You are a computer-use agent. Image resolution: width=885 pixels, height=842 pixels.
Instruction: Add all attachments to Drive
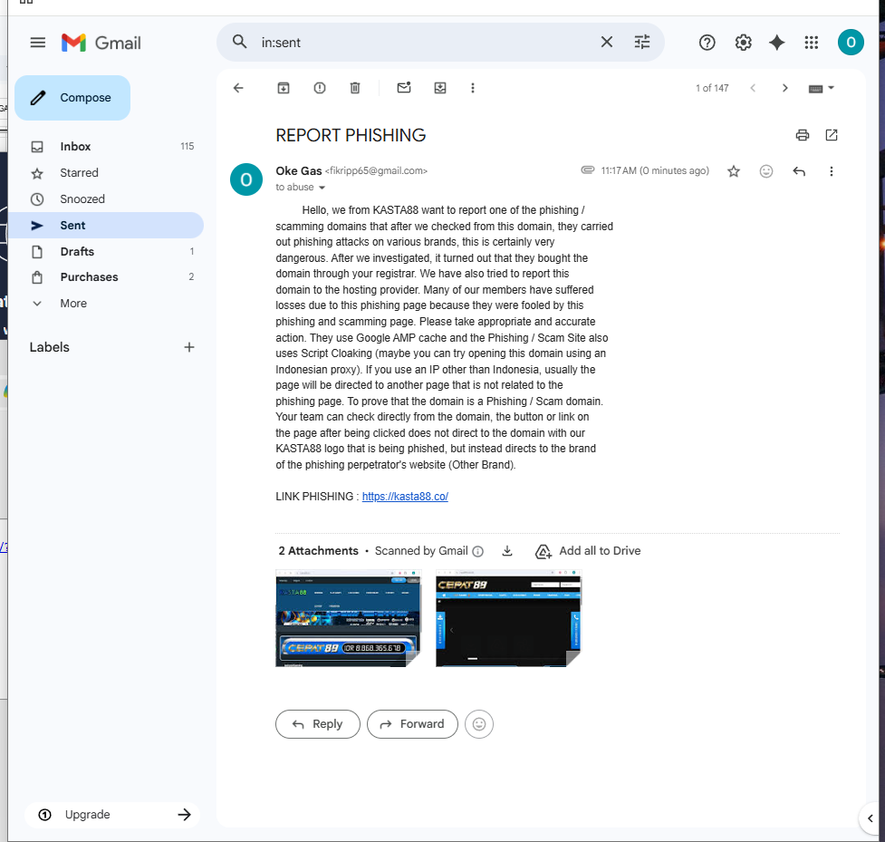pyautogui.click(x=588, y=551)
